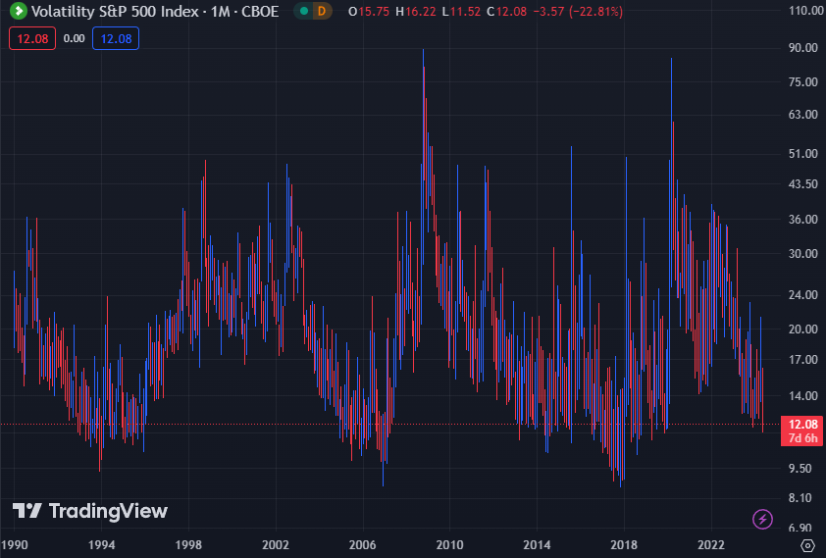This screenshot has height=558, width=826.
Task: Click the orange D delayed data badge
Action: pos(322,11)
